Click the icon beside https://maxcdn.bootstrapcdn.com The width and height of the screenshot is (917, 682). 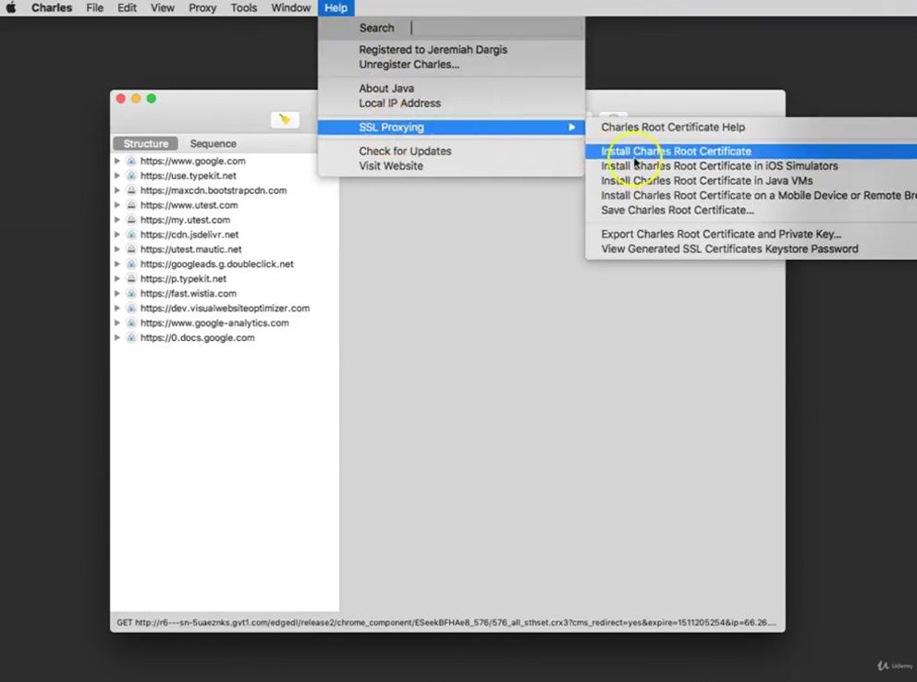(x=131, y=190)
